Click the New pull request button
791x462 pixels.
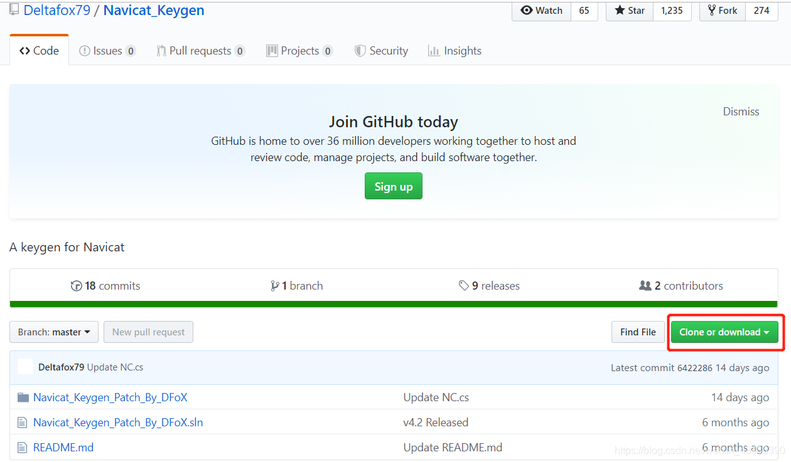coord(149,332)
